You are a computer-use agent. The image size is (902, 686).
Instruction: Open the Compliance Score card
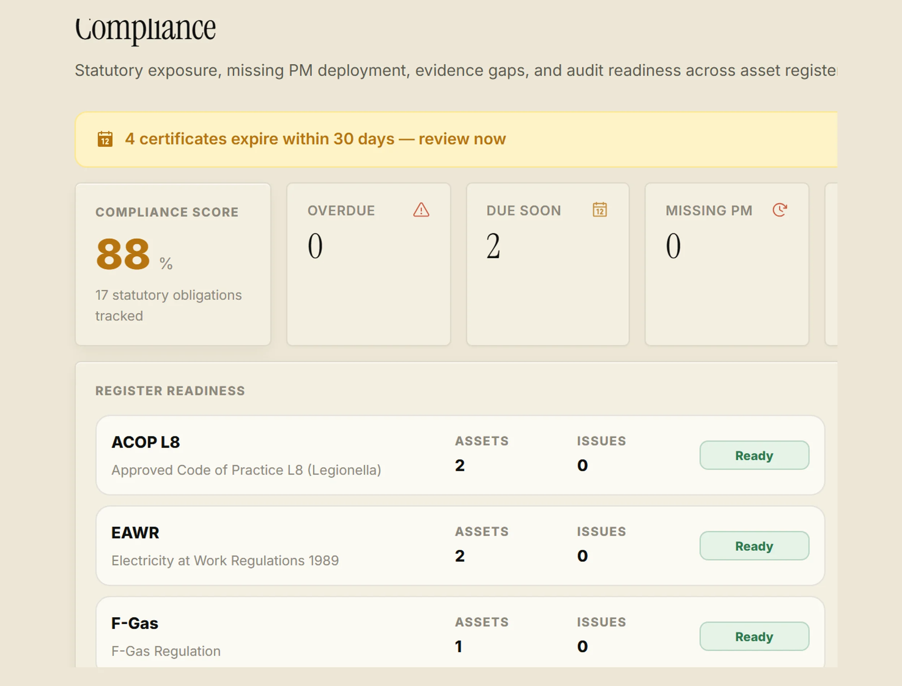[x=173, y=264]
